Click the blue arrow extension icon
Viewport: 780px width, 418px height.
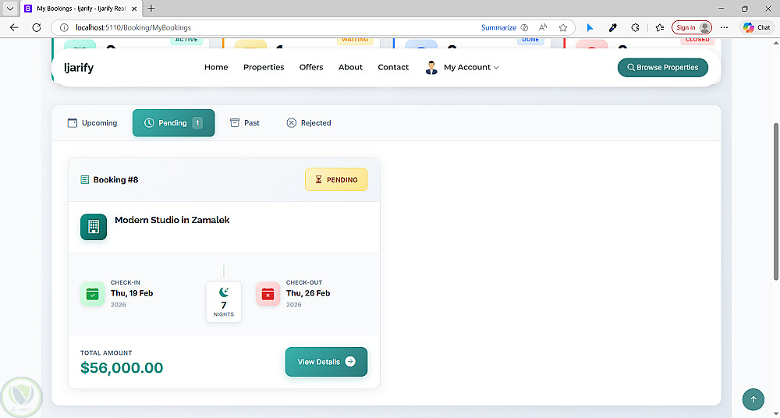pyautogui.click(x=590, y=28)
